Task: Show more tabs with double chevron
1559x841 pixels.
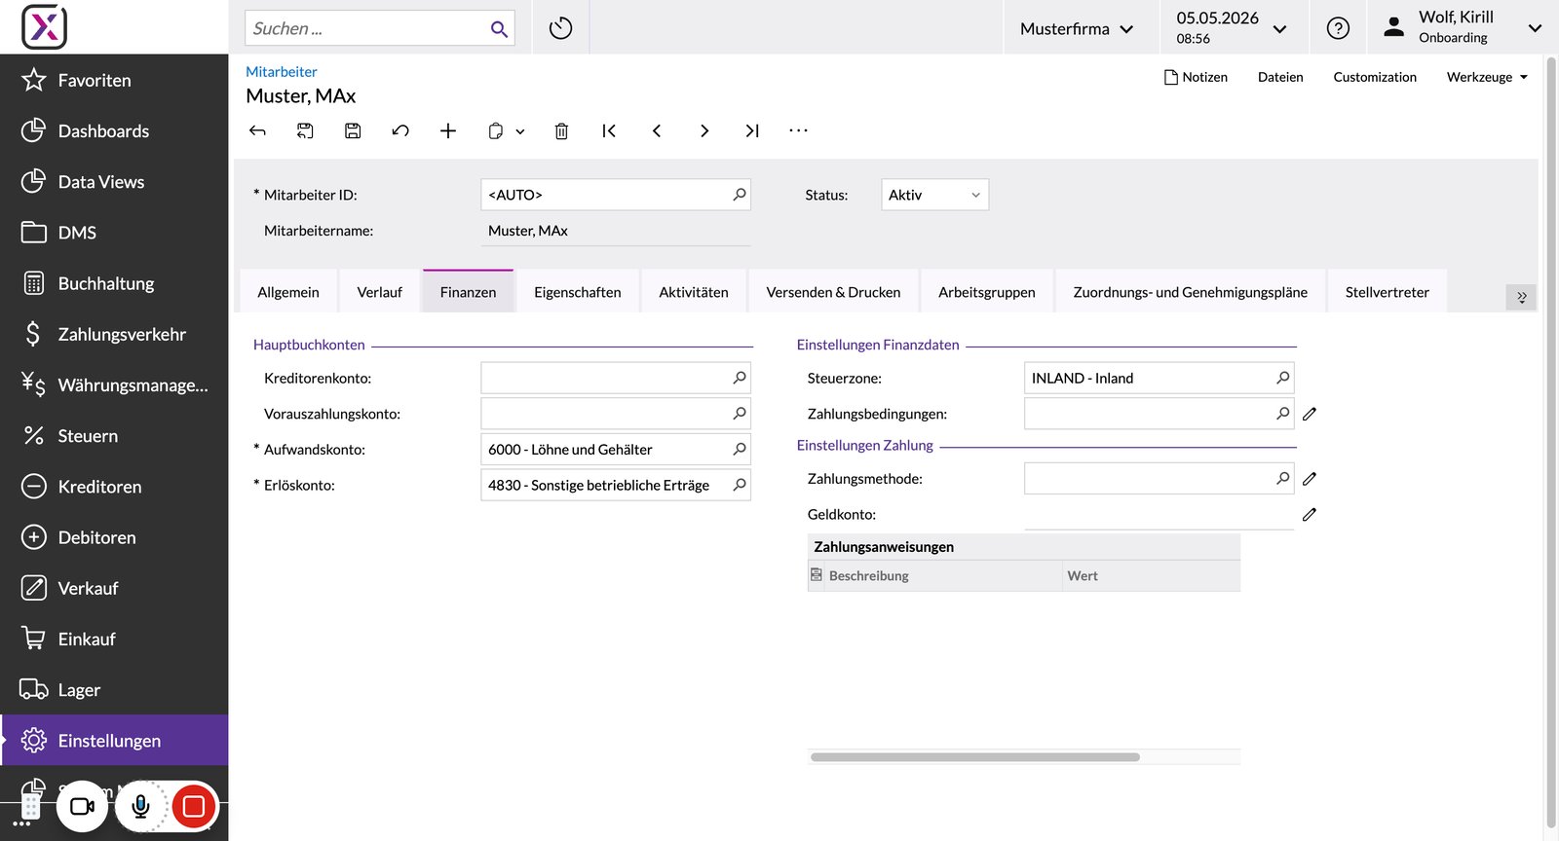Action: [x=1521, y=297]
